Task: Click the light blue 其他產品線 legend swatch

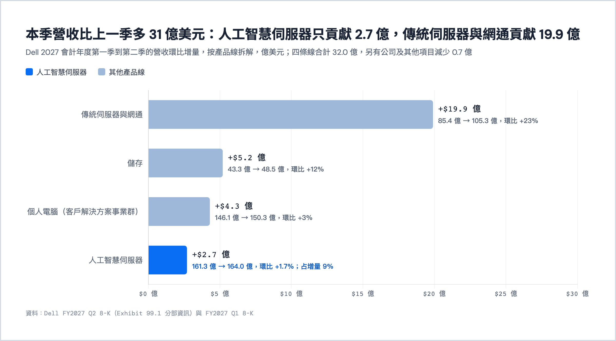Action: pyautogui.click(x=102, y=72)
